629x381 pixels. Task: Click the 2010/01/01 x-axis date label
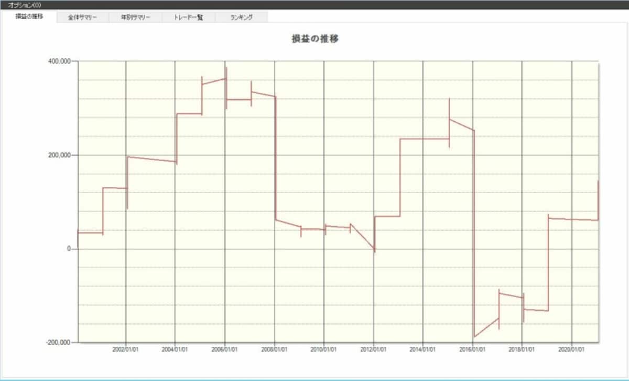(x=324, y=349)
